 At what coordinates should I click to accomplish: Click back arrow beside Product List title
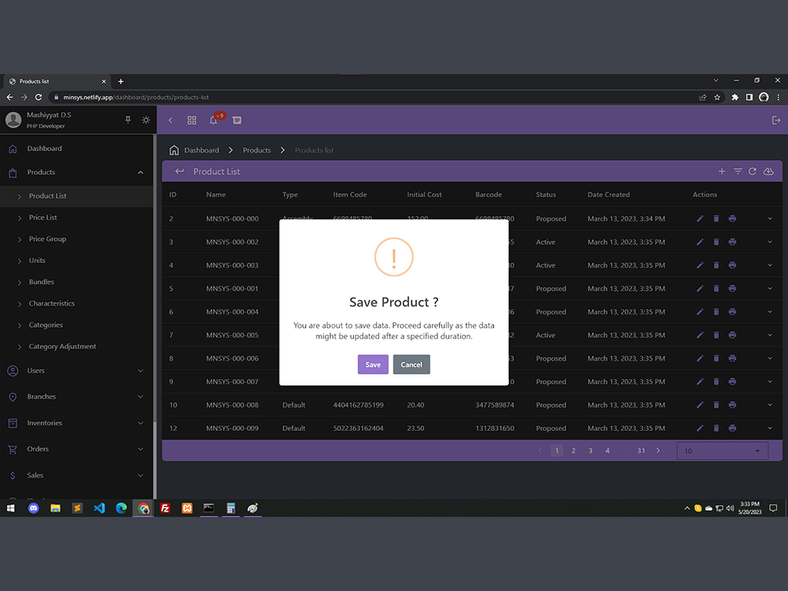[x=179, y=171]
